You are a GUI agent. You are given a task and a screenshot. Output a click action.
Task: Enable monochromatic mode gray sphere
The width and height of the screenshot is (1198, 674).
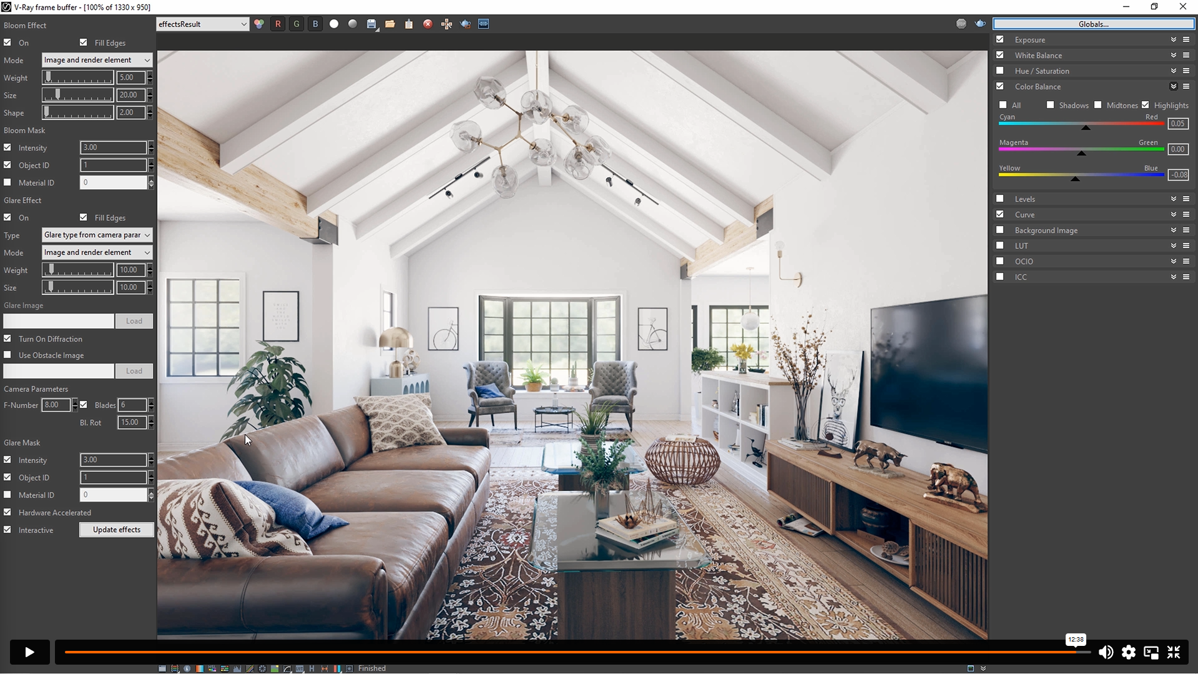[353, 24]
